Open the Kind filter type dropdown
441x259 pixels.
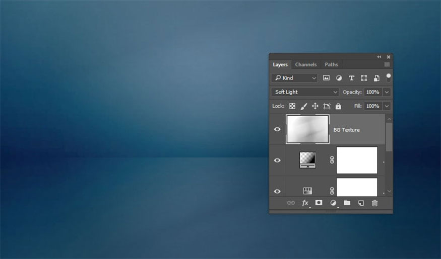294,78
